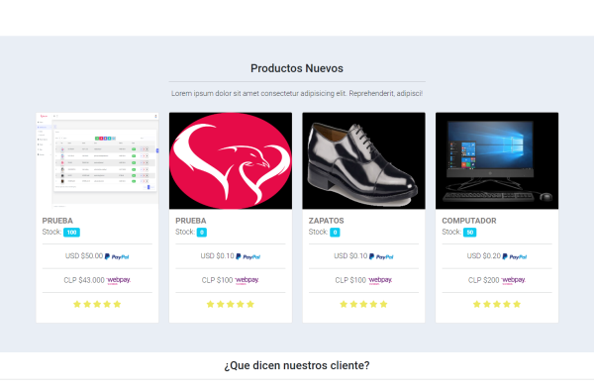
Task: Click the COMPUTADOR product title
Action: pos(469,221)
